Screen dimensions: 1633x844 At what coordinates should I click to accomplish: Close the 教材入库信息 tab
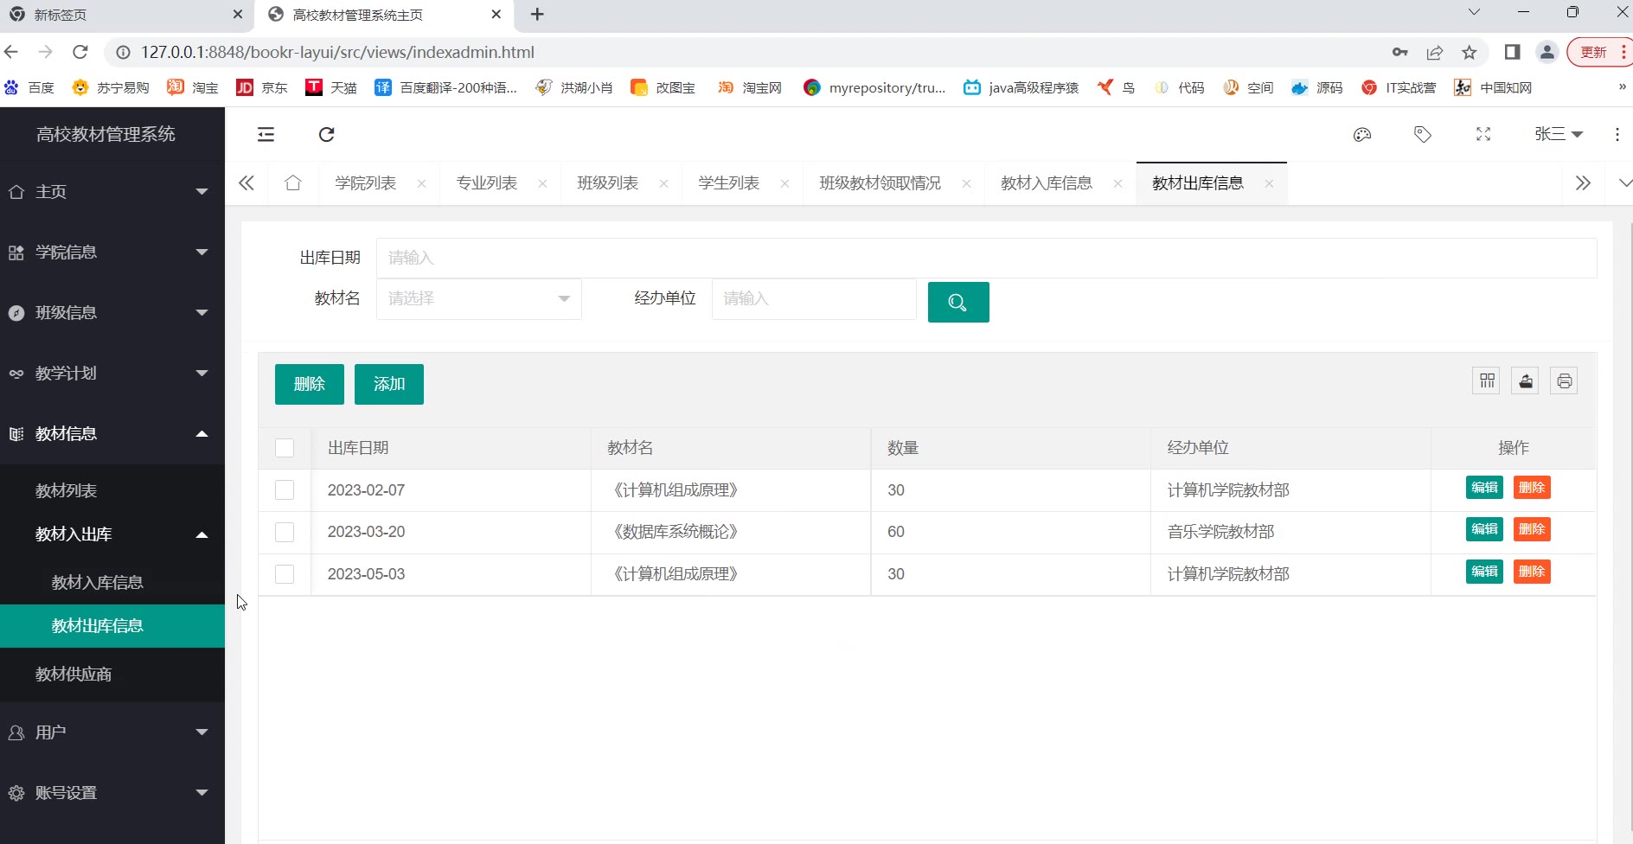(x=1117, y=183)
